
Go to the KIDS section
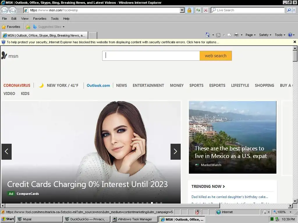25,93
